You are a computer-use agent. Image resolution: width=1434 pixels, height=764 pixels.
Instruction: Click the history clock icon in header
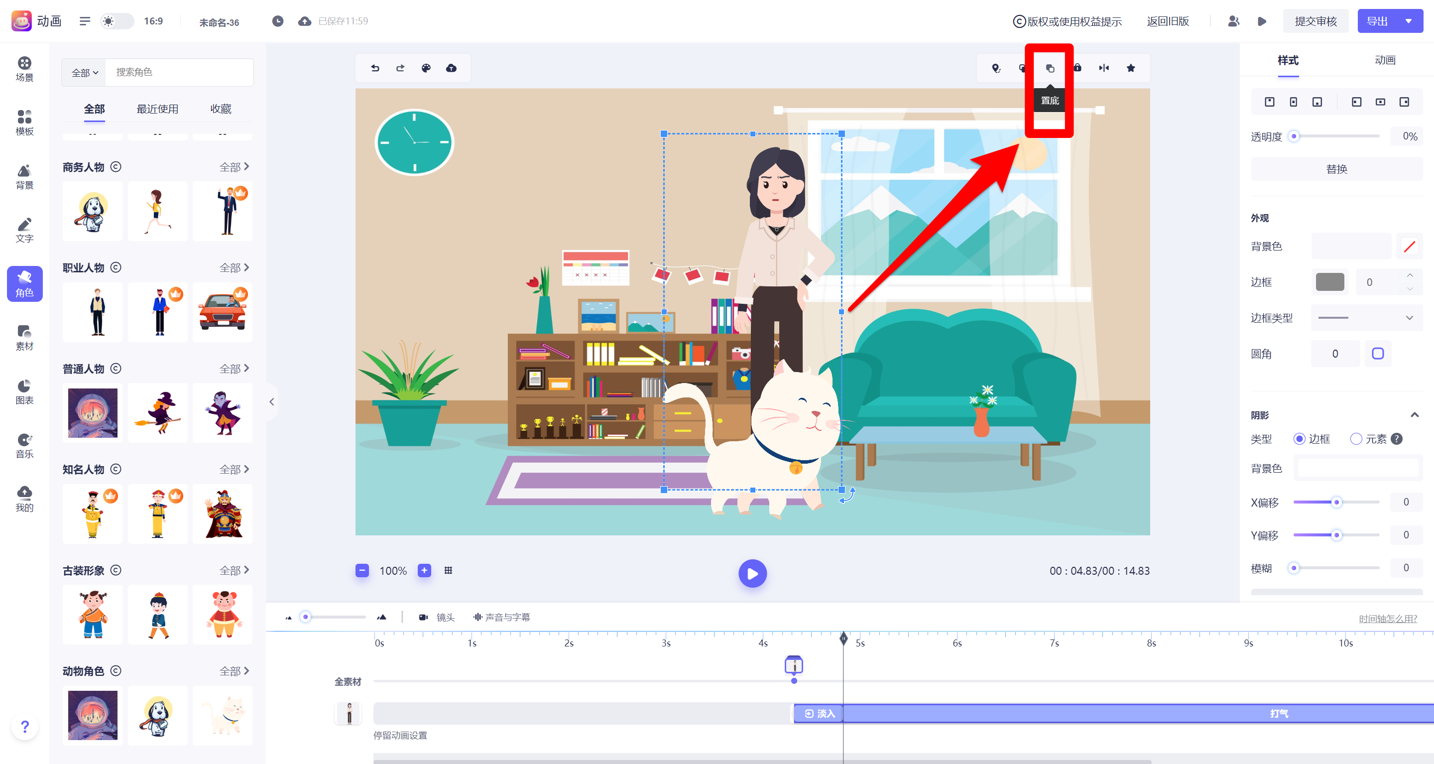point(278,21)
